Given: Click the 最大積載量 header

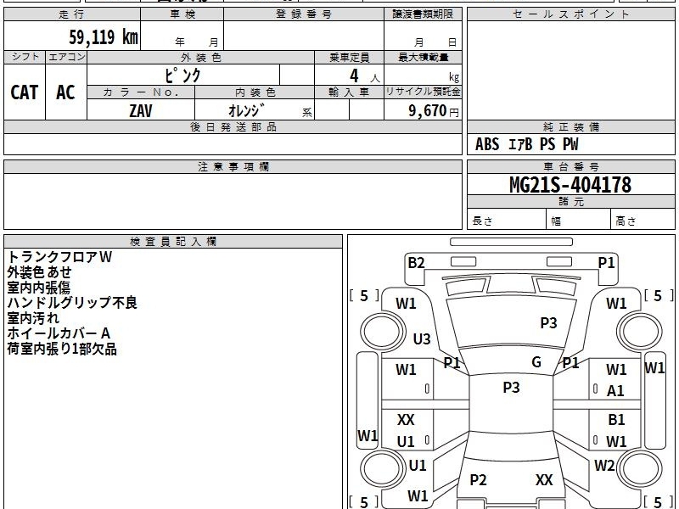Looking at the screenshot, I should click(423, 57).
